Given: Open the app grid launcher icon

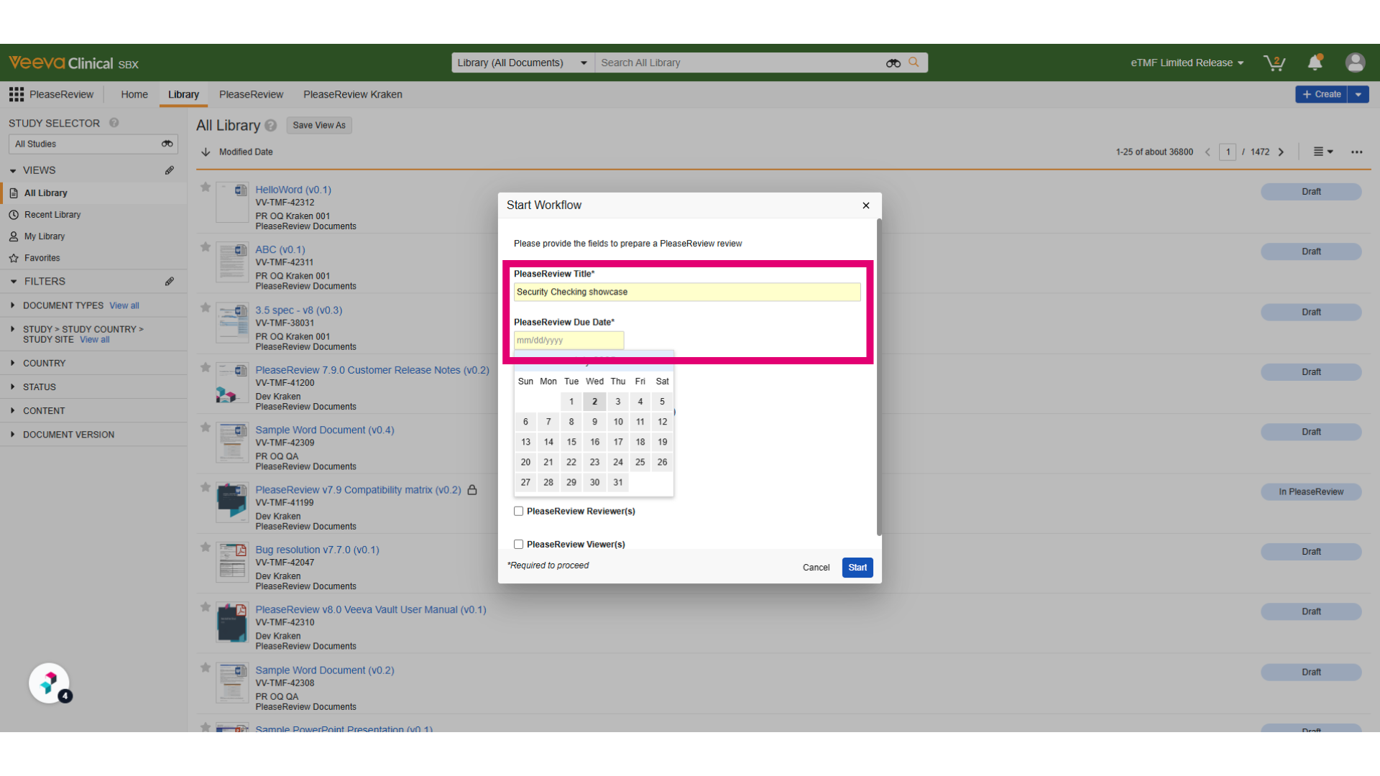Looking at the screenshot, I should coord(17,94).
